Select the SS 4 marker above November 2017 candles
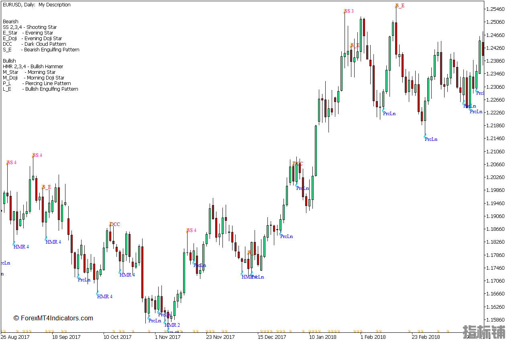Image resolution: width=512 pixels, height=342 pixels. click(191, 230)
